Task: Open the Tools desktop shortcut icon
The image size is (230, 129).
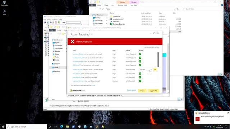Action: 4,13
